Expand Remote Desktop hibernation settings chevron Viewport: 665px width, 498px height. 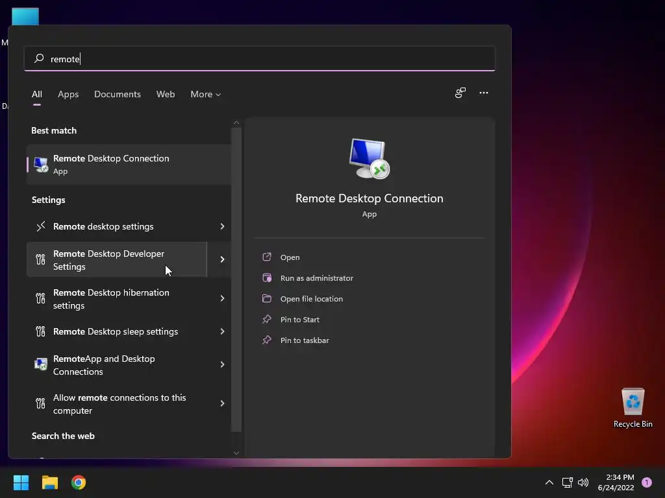[x=222, y=298]
